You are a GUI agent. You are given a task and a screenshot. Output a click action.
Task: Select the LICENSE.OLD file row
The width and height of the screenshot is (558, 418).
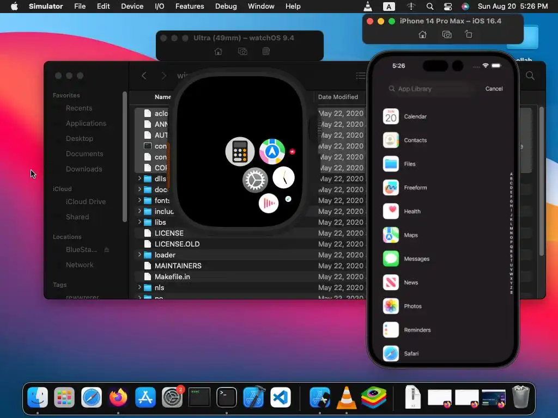250,244
